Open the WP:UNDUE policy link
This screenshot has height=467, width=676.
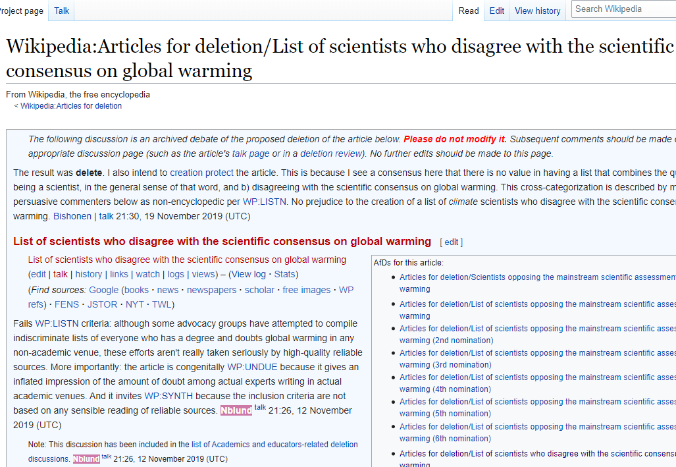(x=252, y=368)
